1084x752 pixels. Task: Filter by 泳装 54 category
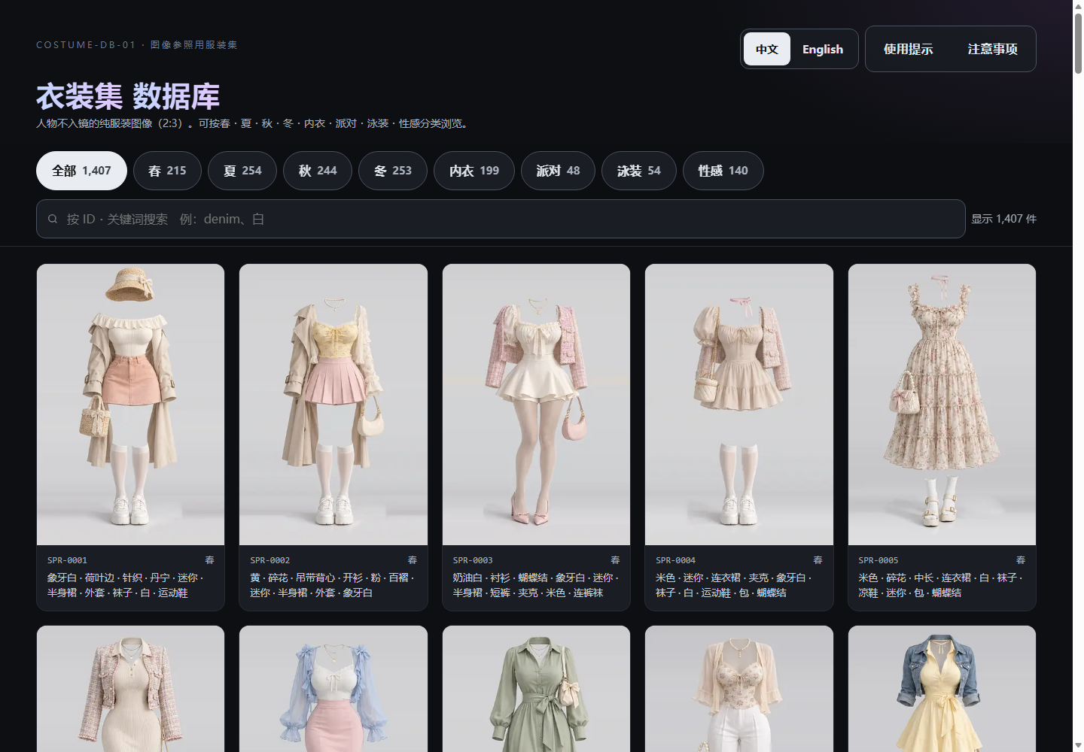point(639,171)
